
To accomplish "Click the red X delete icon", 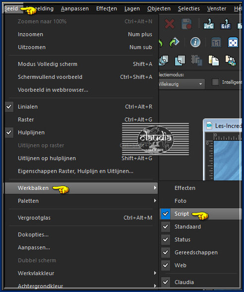I will click(x=170, y=24).
